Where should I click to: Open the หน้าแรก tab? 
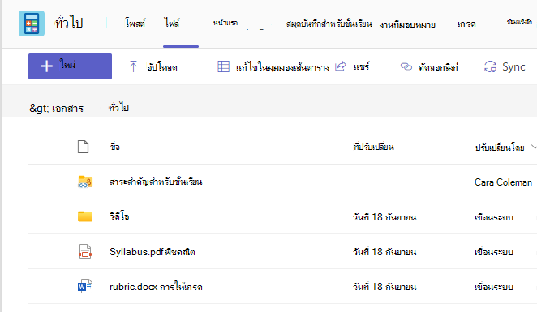(226, 23)
